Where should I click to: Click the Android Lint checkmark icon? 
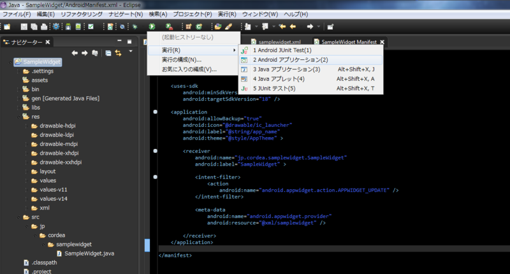pyautogui.click(x=91, y=27)
